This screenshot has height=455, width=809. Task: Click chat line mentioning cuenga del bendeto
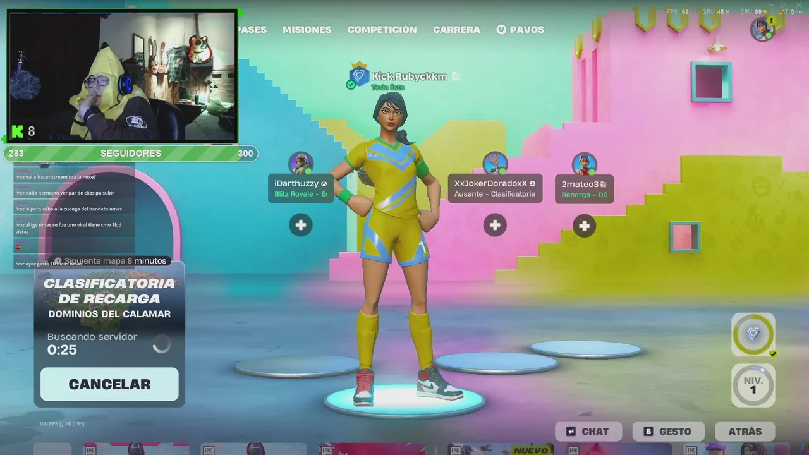point(69,209)
